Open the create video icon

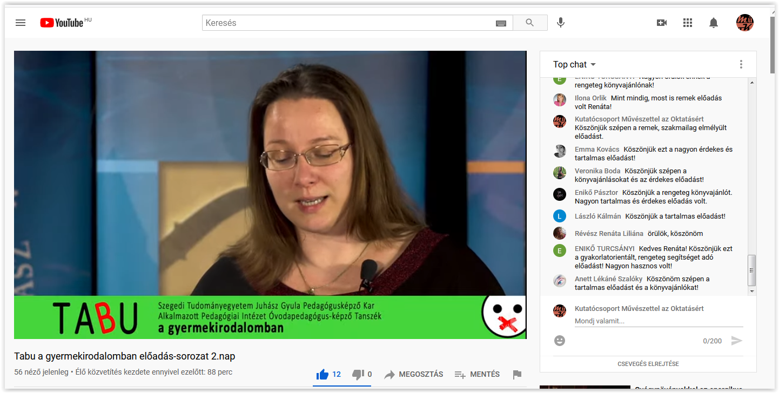point(662,23)
